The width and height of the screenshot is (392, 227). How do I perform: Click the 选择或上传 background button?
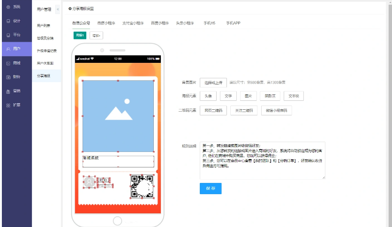[214, 83]
